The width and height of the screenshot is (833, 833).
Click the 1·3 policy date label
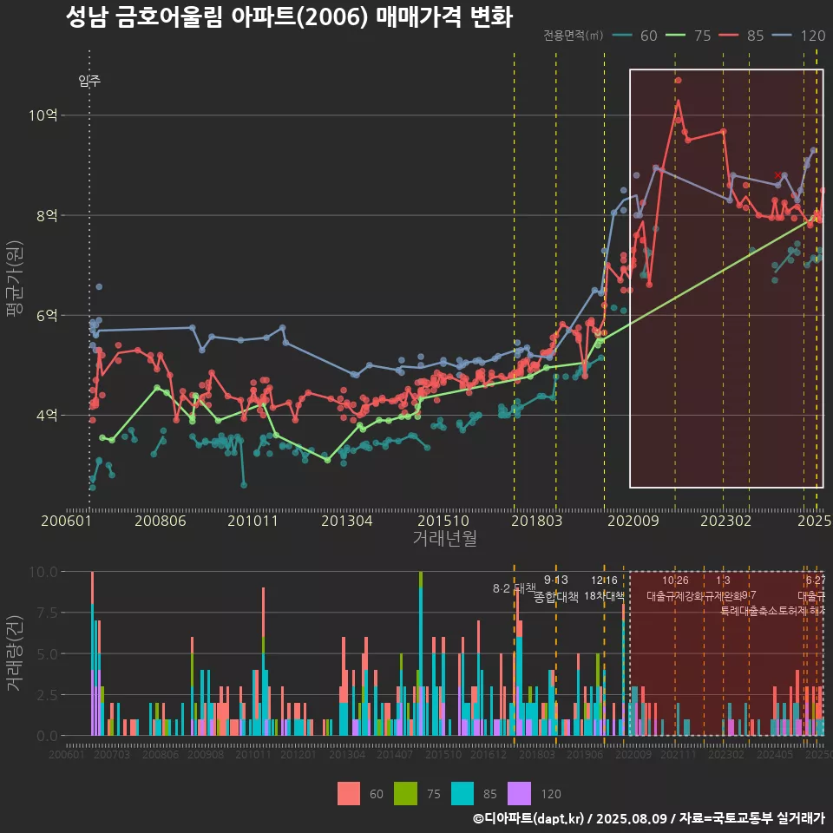tap(723, 580)
